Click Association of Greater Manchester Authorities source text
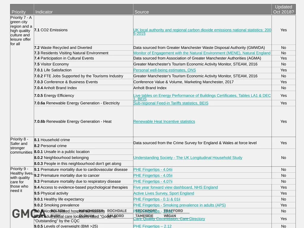Viewport: 304px width, 228px height. pyautogui.click(x=197, y=58)
